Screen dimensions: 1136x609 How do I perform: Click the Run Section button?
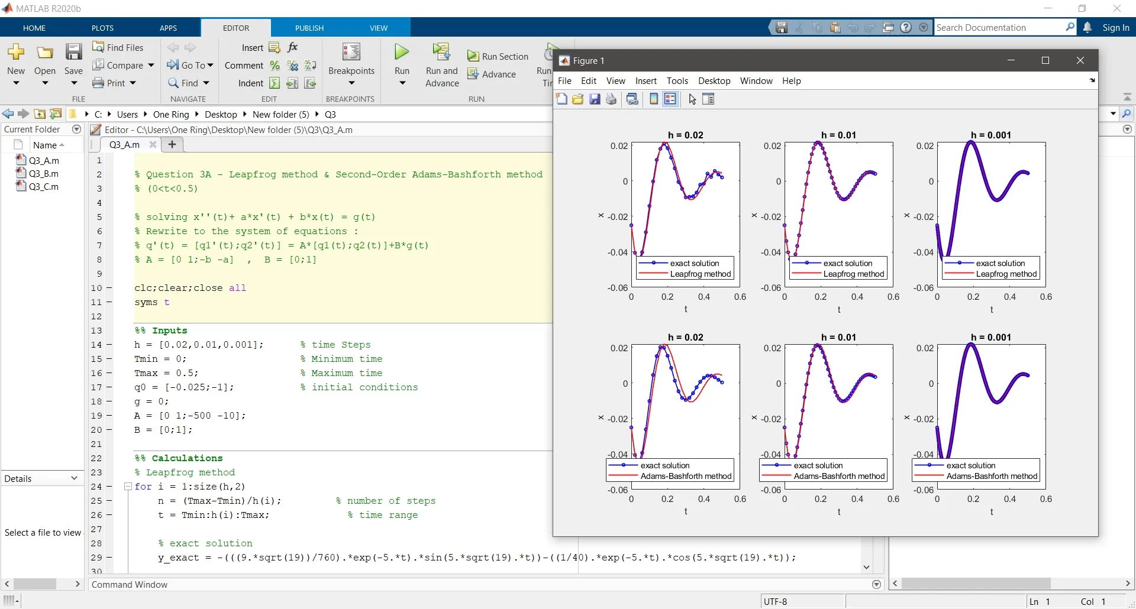coord(498,56)
